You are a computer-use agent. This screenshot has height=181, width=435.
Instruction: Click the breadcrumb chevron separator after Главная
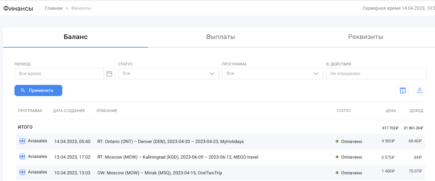[67, 8]
